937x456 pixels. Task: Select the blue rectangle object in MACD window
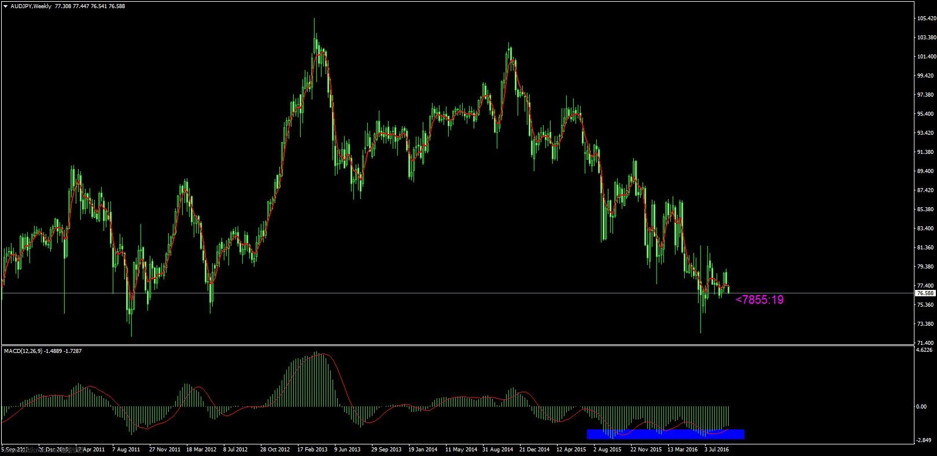[x=665, y=434]
